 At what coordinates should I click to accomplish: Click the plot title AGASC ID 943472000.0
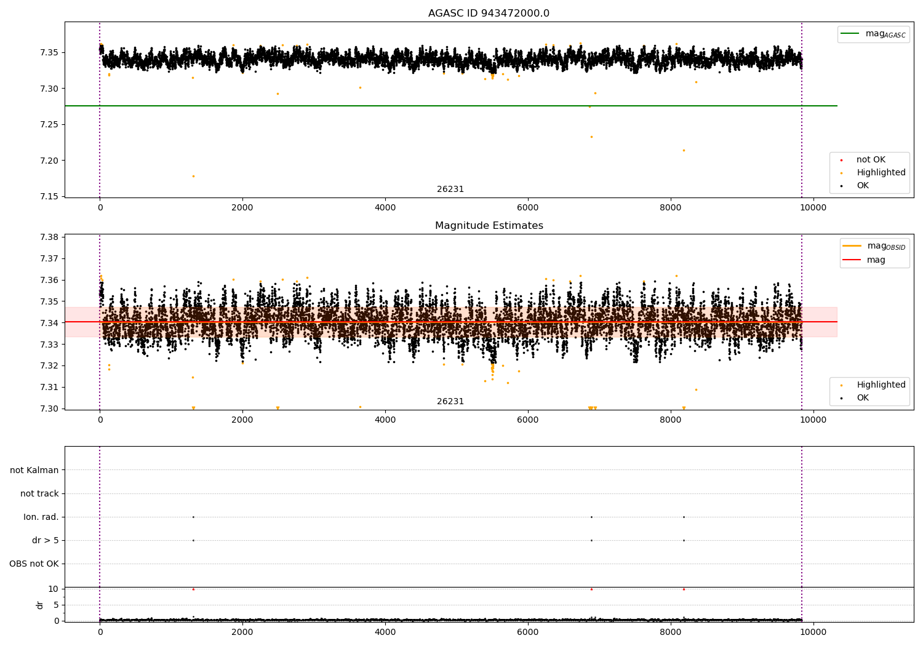click(x=489, y=14)
